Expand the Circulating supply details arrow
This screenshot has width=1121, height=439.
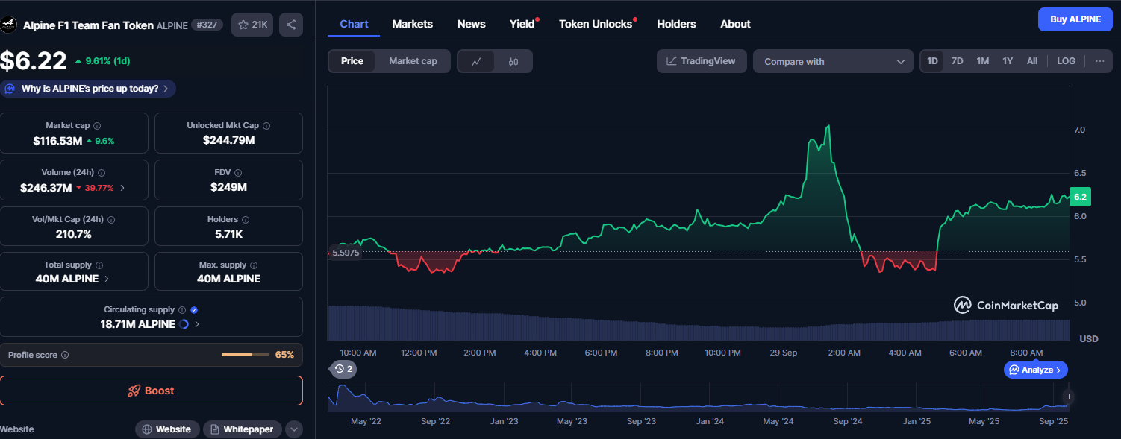197,324
